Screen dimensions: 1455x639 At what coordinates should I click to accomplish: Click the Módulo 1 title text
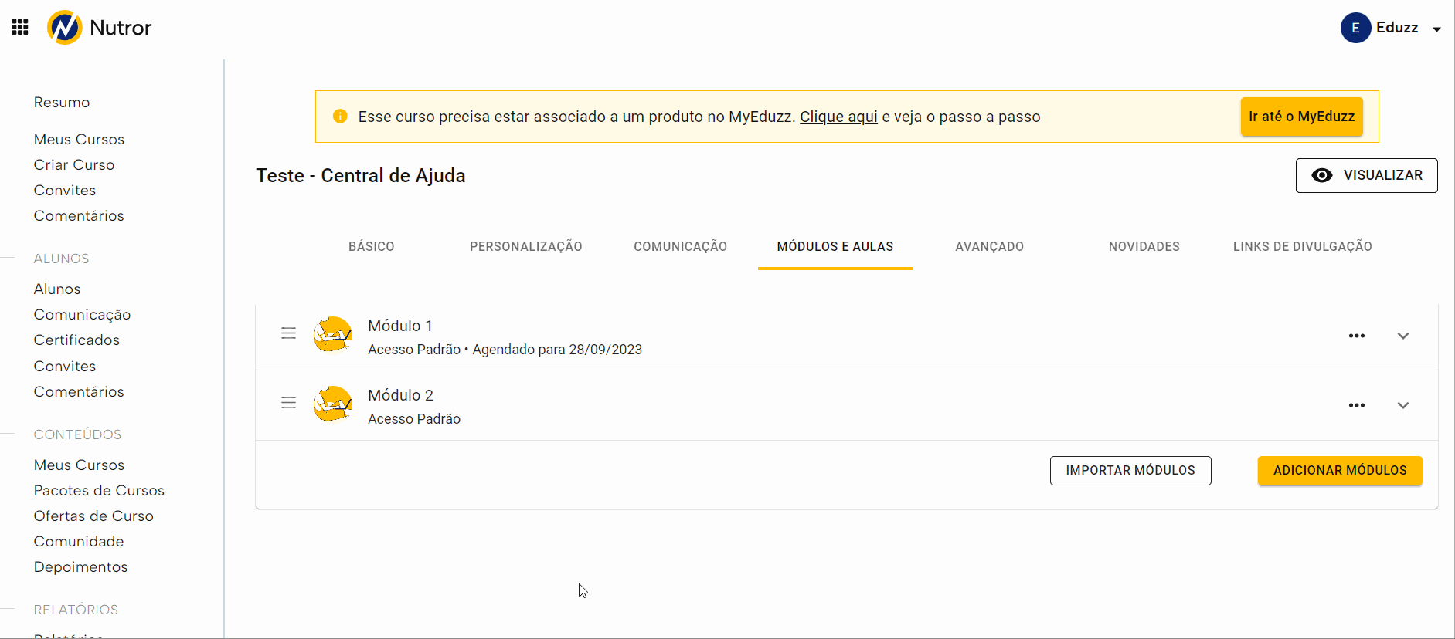(400, 326)
